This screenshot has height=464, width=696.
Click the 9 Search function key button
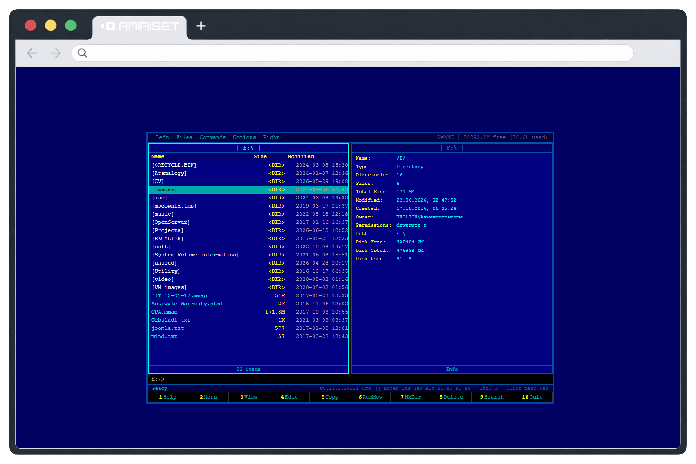point(492,397)
